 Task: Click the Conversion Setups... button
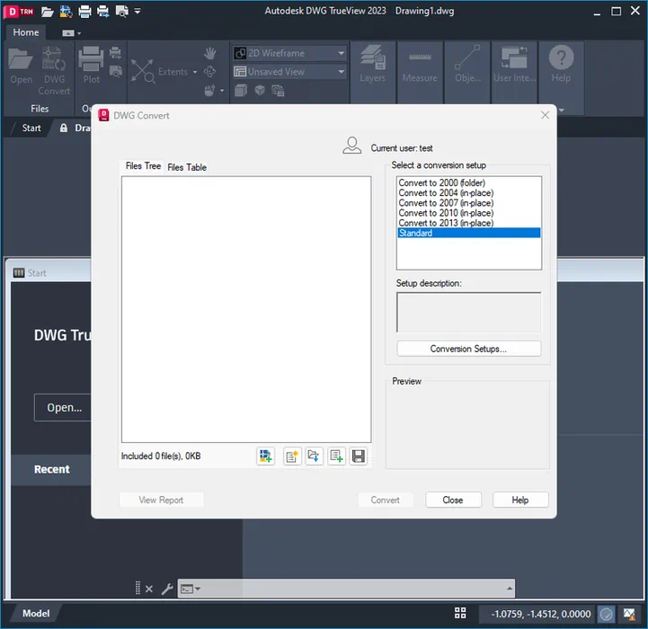pyautogui.click(x=468, y=349)
